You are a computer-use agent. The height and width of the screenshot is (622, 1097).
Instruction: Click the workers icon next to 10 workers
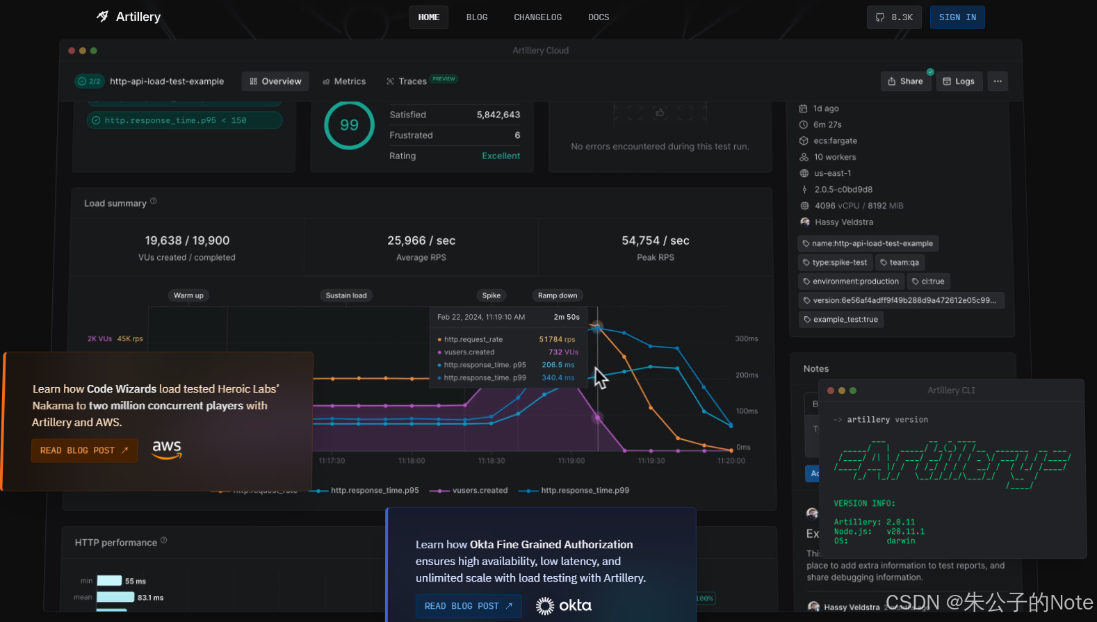click(804, 157)
